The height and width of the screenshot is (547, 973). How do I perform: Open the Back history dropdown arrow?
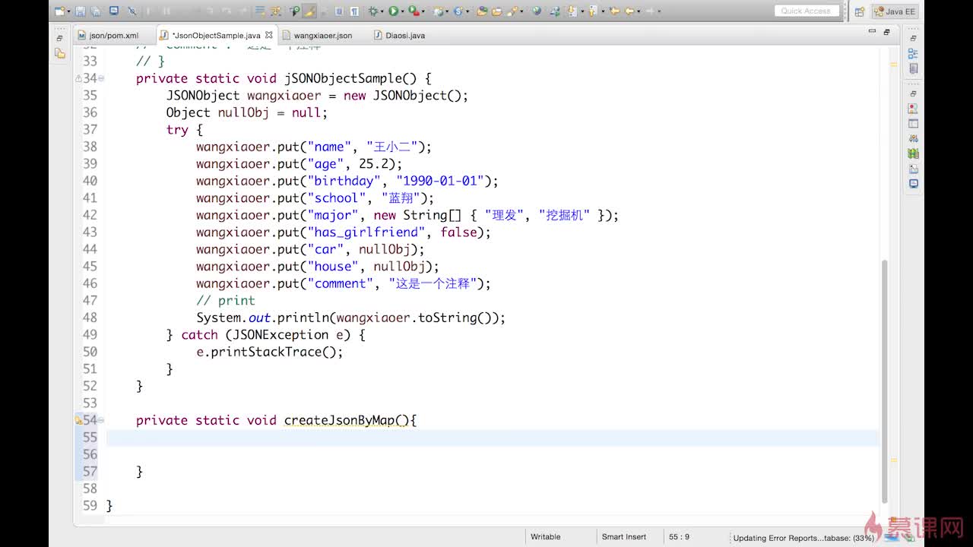tap(639, 11)
